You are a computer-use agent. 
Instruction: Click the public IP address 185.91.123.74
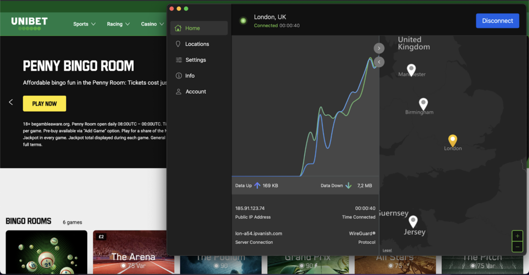click(250, 208)
